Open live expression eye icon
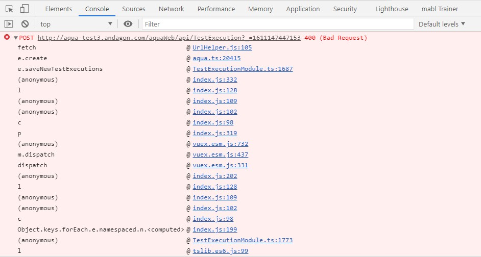The height and width of the screenshot is (257, 481). pos(128,24)
